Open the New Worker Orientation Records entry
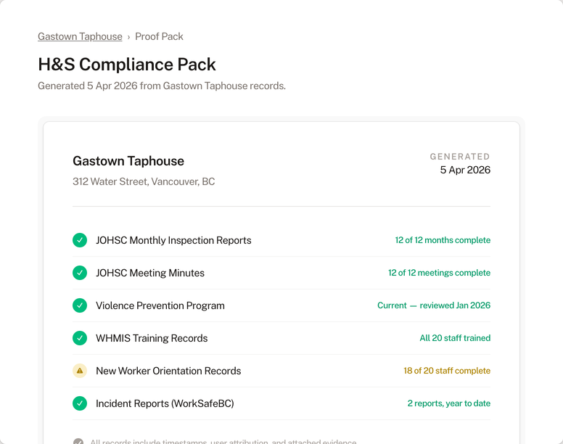The width and height of the screenshot is (563, 444). coord(168,371)
